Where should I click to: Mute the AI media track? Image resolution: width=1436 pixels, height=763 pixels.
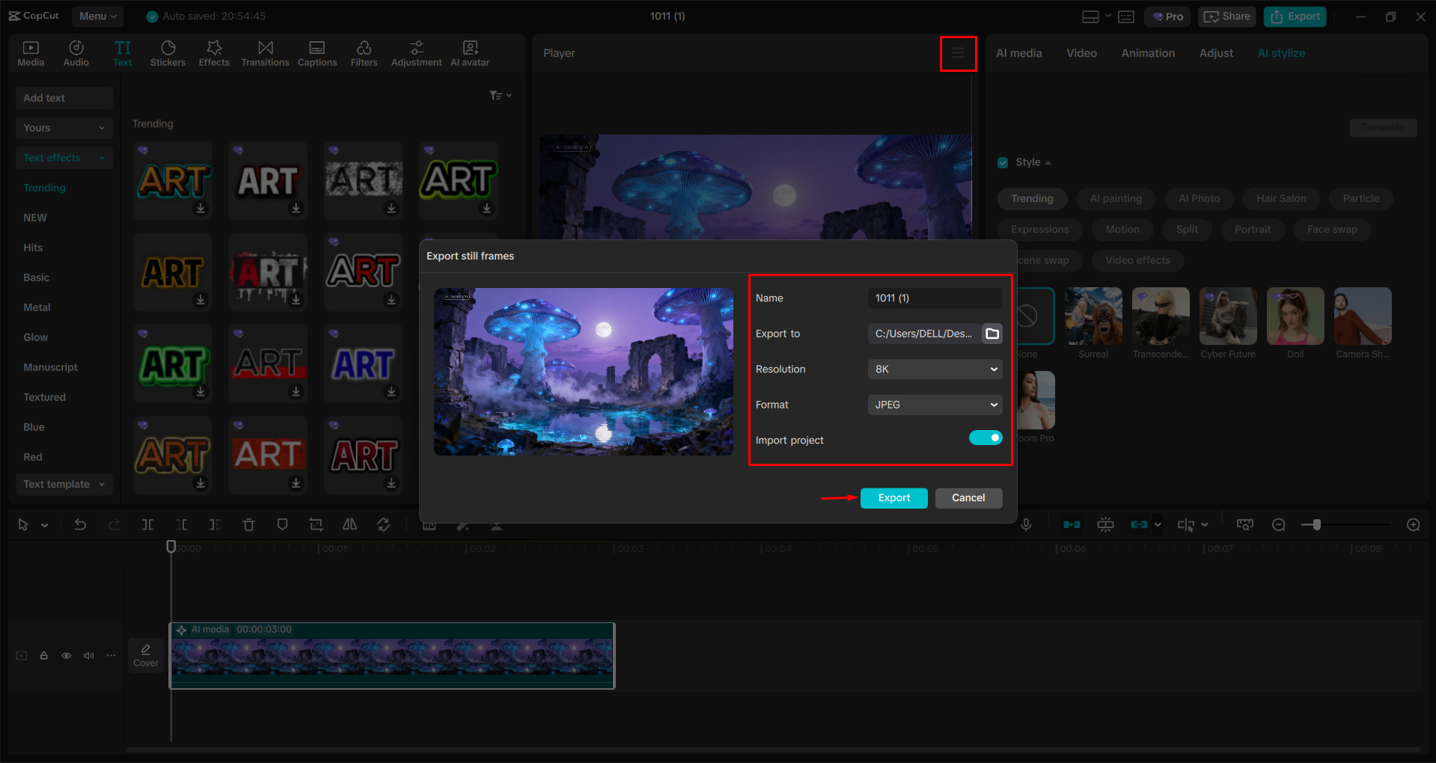pyautogui.click(x=89, y=655)
